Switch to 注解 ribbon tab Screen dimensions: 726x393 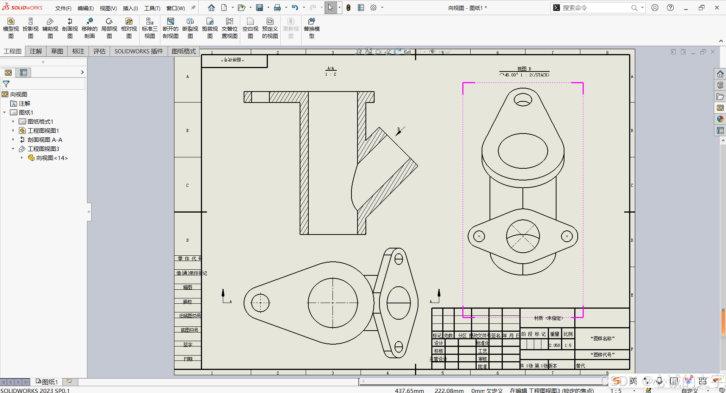36,51
